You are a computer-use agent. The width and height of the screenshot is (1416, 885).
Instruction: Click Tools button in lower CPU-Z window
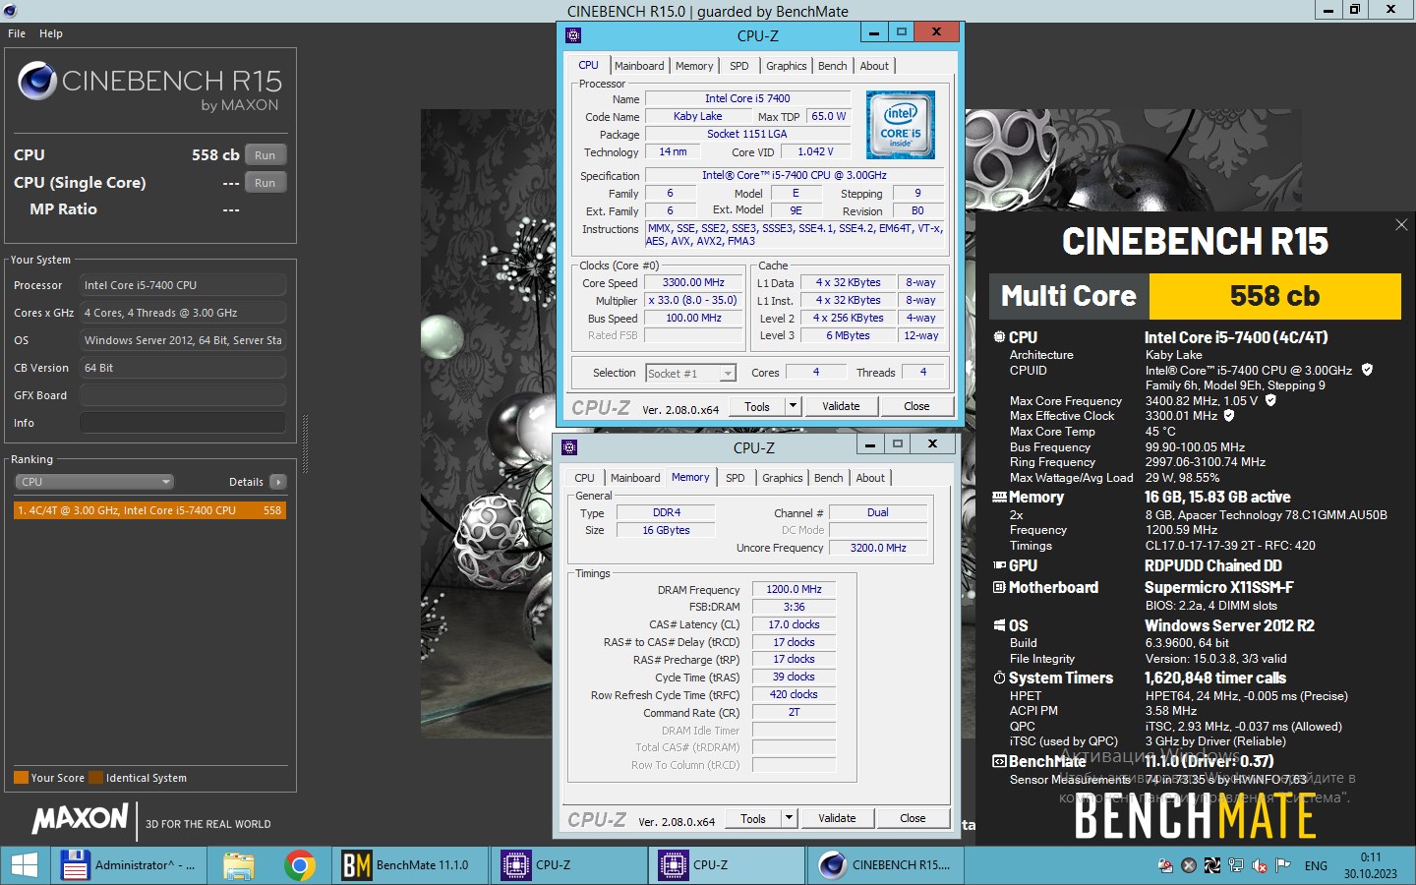[753, 818]
